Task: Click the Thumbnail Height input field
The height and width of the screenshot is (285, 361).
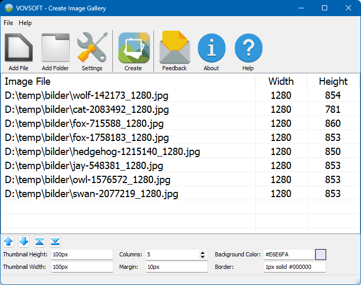Action: [82, 255]
